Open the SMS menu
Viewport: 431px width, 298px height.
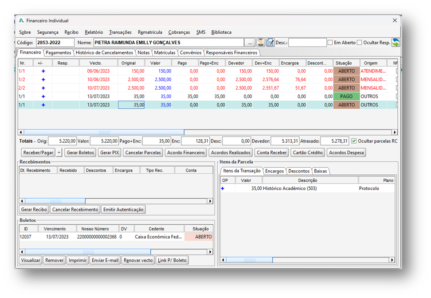(201, 32)
